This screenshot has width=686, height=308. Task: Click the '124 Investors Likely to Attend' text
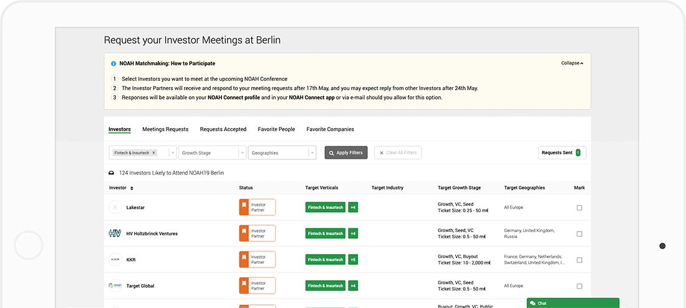point(171,173)
